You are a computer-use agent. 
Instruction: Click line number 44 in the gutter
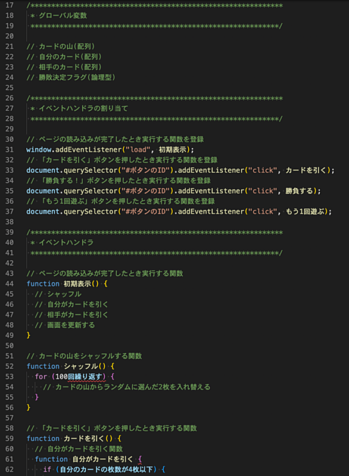pos(10,284)
